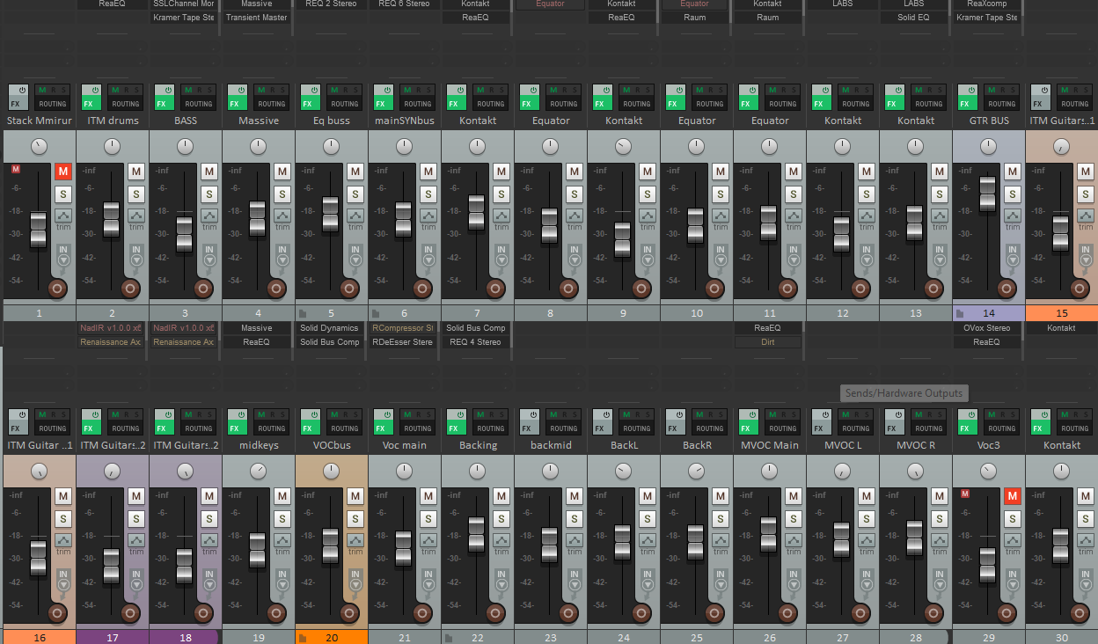
Task: Click the envelope icon on Backing track
Action: coord(501,540)
